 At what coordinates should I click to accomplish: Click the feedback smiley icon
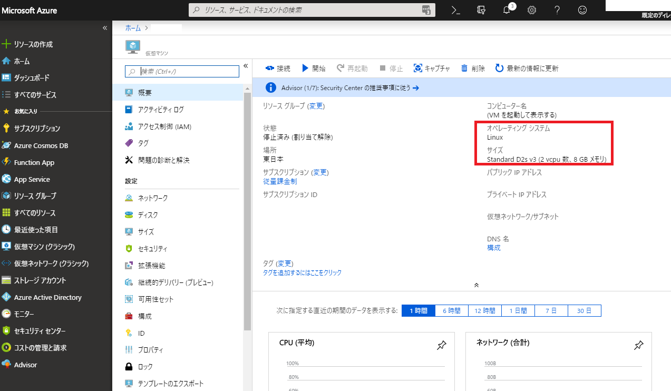tap(582, 10)
